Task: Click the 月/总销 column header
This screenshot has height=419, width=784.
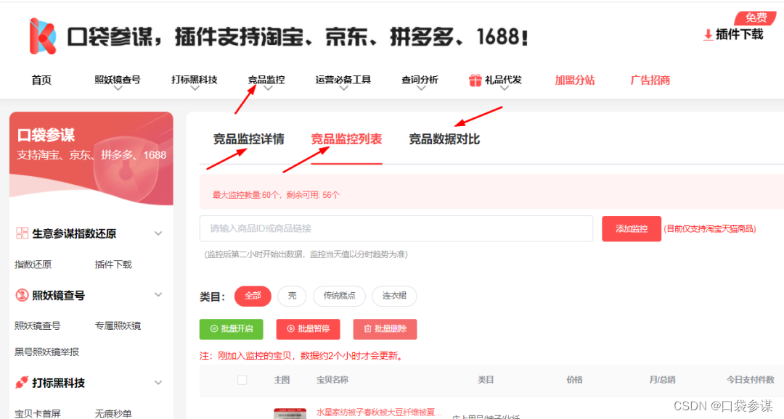Action: [662, 380]
